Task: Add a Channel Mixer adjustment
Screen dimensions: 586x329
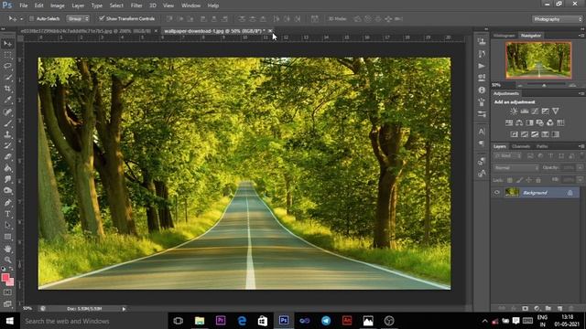Action: pos(550,122)
